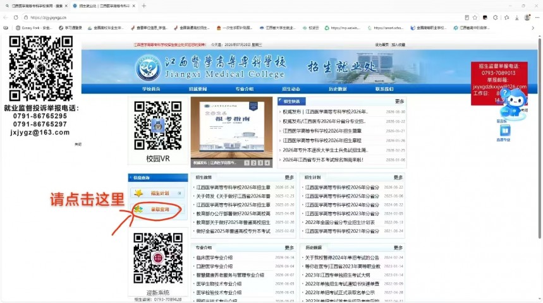
Task: Go to 学校首页 in the navigation bar
Action: point(151,89)
